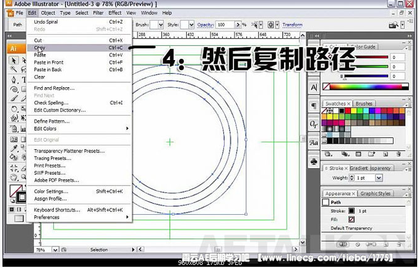Image resolution: width=419 pixels, height=268 pixels.
Task: Expand the Opacity slider arrow
Action: [x=238, y=25]
